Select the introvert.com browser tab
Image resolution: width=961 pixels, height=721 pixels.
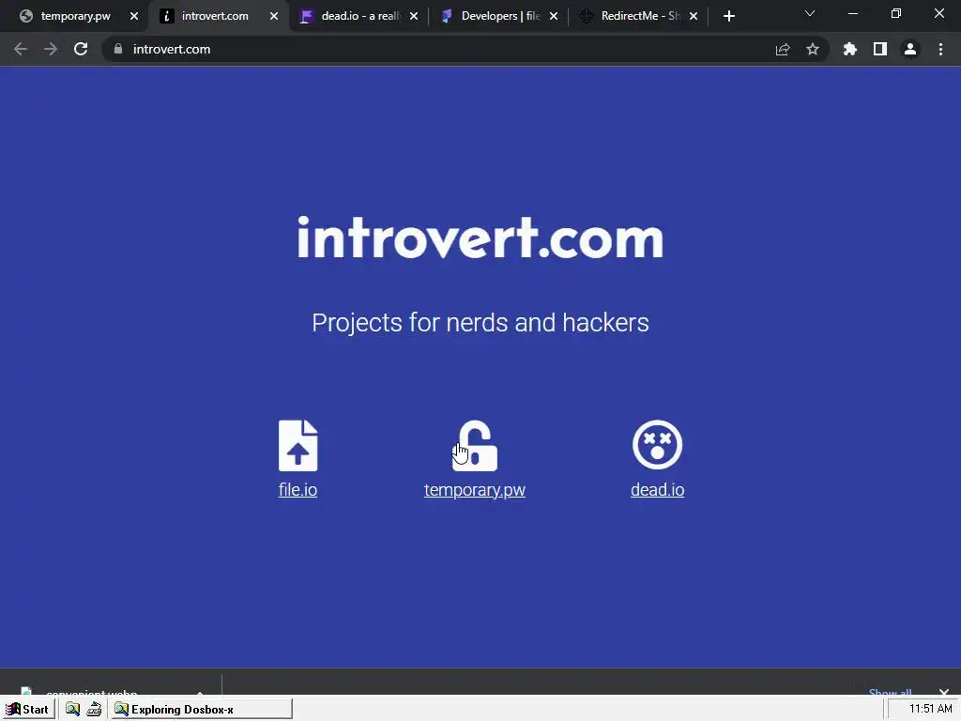(215, 16)
